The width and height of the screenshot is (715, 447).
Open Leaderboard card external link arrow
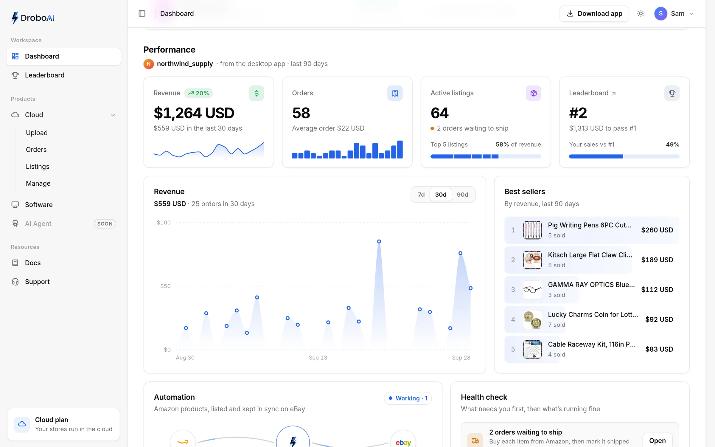click(x=614, y=94)
